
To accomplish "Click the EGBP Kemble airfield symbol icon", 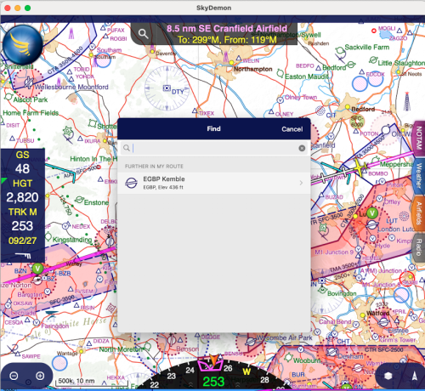I will click(131, 183).
